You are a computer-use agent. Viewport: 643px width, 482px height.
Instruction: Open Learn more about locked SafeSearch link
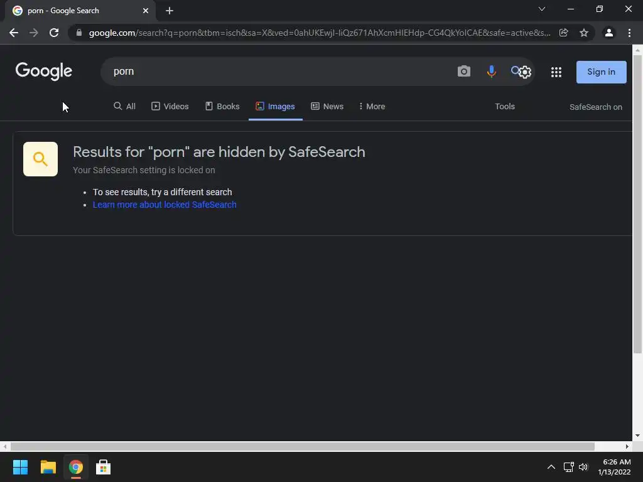(165, 205)
